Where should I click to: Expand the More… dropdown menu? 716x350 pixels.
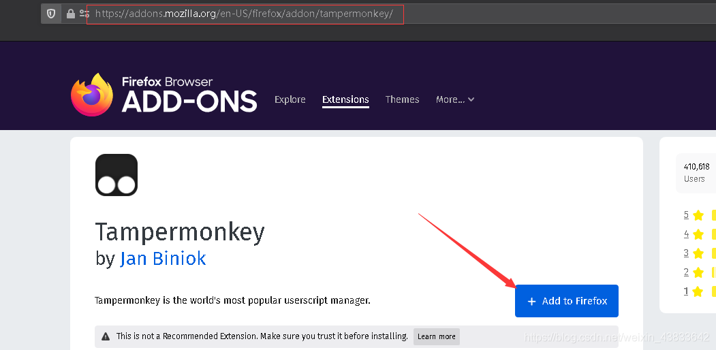click(455, 99)
